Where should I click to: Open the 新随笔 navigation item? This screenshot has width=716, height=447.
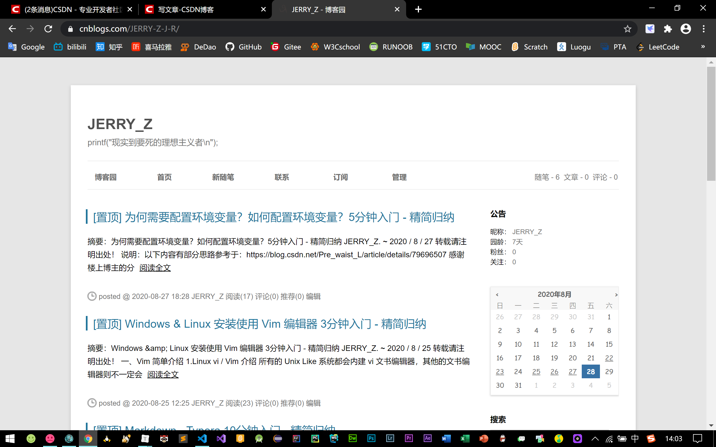click(223, 177)
